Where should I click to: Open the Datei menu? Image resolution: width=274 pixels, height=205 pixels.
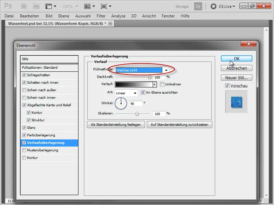[x=9, y=16]
